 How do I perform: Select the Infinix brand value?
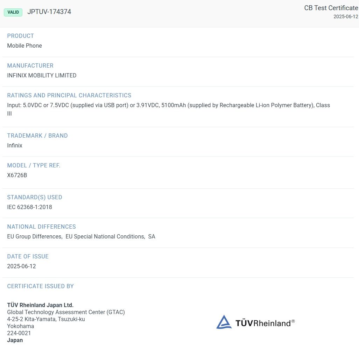coord(15,146)
